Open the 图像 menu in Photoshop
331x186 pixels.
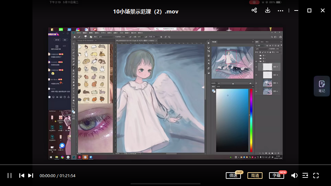pyautogui.click(x=91, y=33)
